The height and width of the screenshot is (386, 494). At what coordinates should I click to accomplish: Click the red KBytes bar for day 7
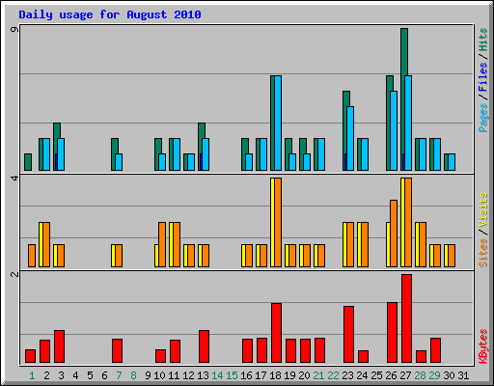(117, 350)
